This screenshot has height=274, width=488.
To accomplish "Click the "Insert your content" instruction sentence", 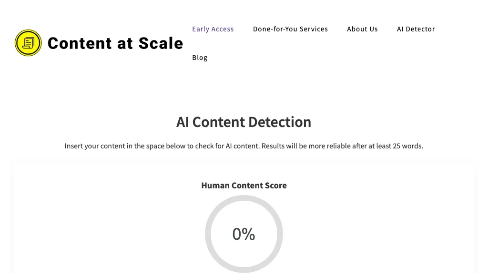I will [x=162, y=146].
